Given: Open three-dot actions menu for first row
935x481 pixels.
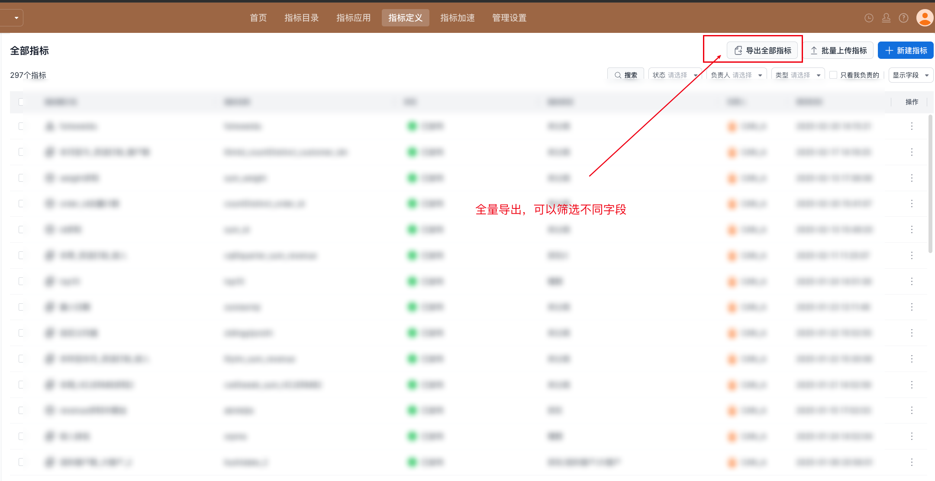Looking at the screenshot, I should coord(912,126).
